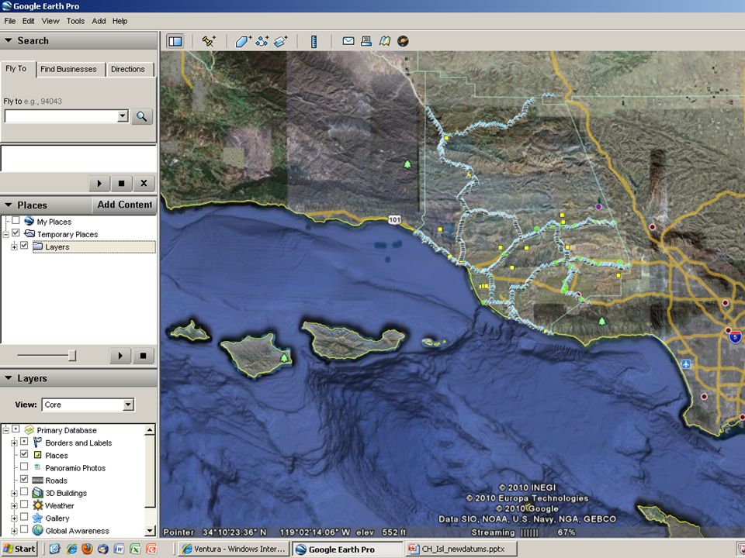
Task: Open the Tools menu
Action: tap(75, 21)
